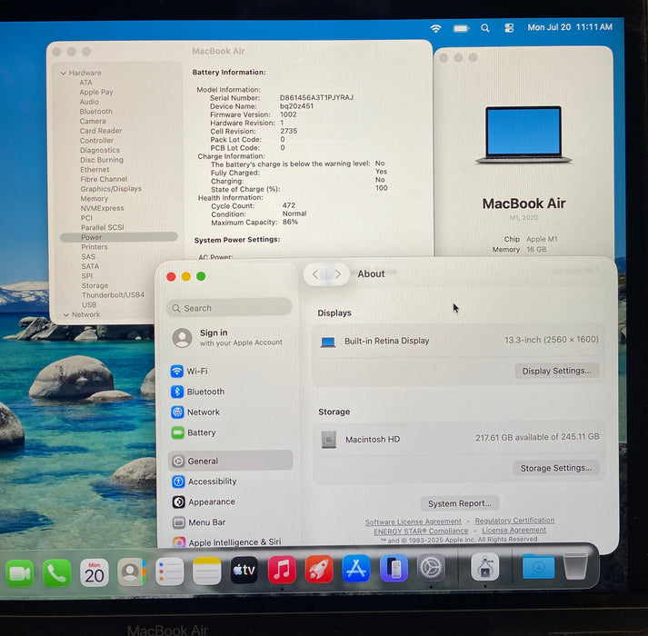Screen dimensions: 648x636
Task: Launch the red rocket app in Dock
Action: [319, 569]
